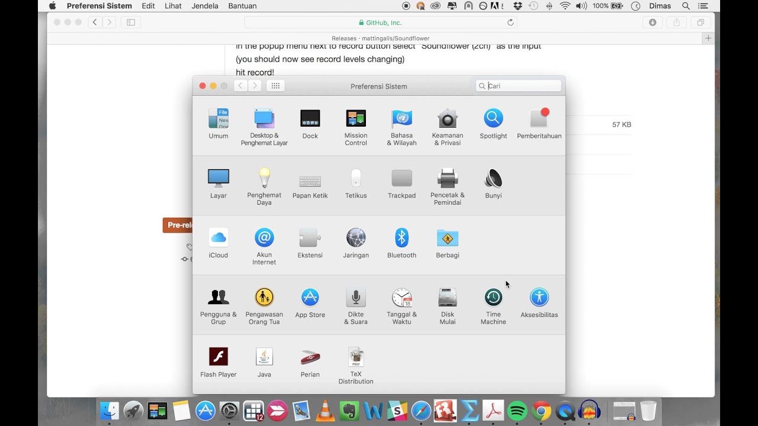Open Pengawasan Orang Tua preferences
Viewport: 758px width, 426px height.
click(x=264, y=306)
